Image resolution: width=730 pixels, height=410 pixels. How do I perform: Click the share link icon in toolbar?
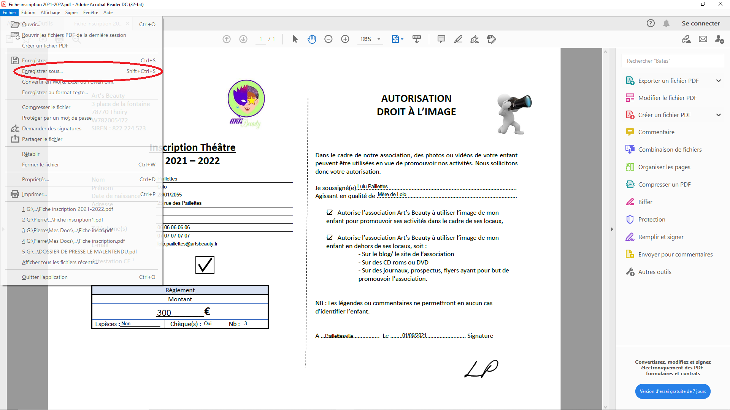click(686, 39)
